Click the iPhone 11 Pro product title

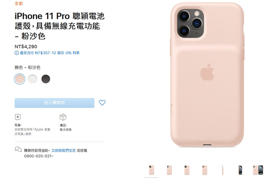pos(59,26)
